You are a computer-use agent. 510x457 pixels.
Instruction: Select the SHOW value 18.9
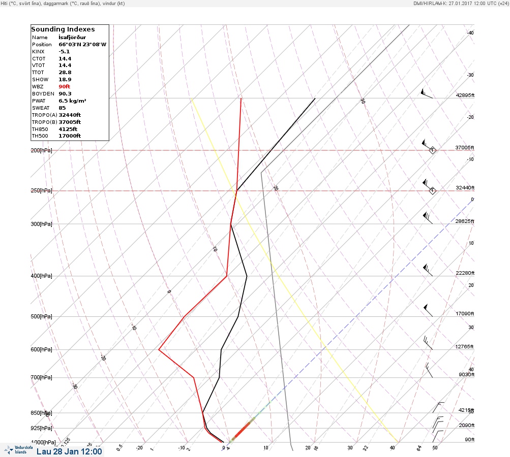pos(65,80)
